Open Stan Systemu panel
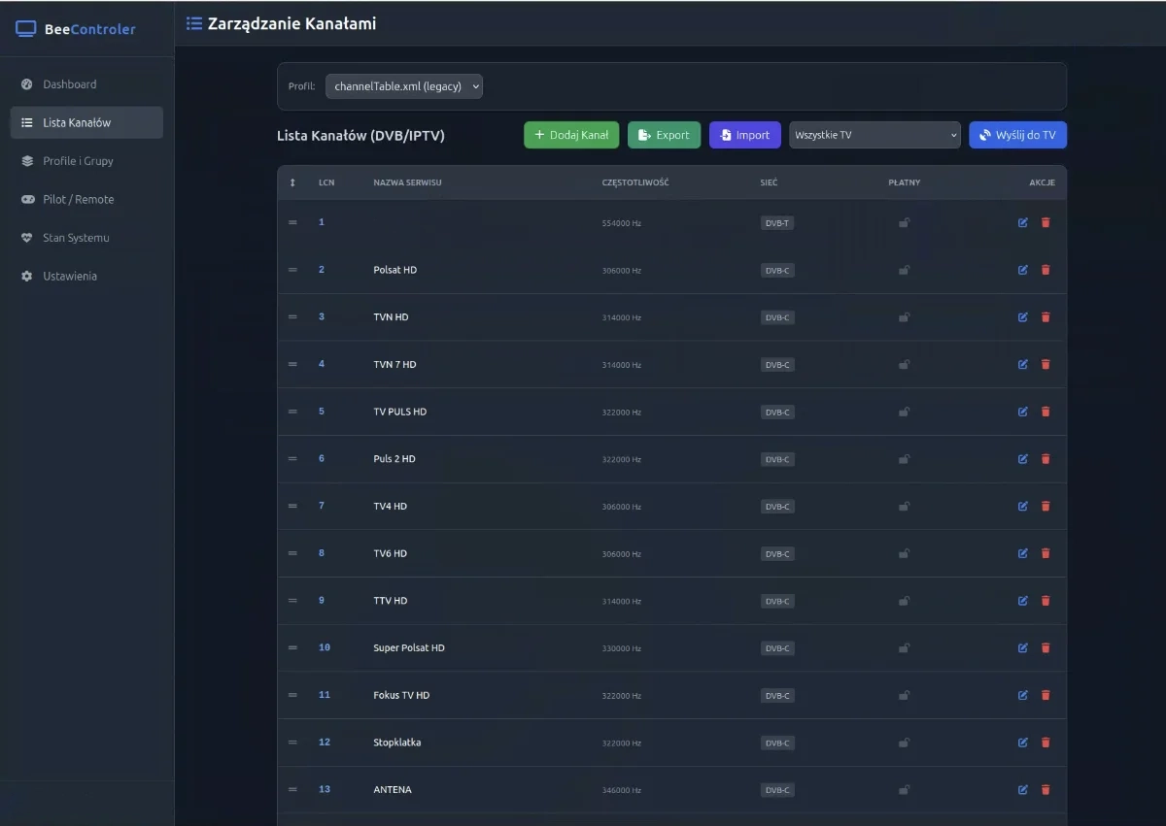Screen dimensions: 1166x826 28,237
